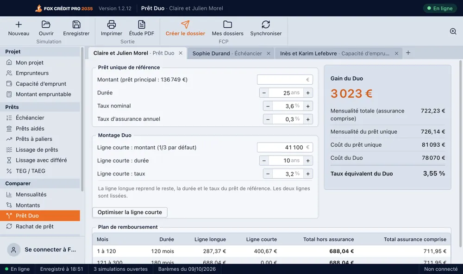This screenshot has height=274, width=463.
Task: Click Barèmes du 09/10/2026 status
Action: pyautogui.click(x=187, y=269)
